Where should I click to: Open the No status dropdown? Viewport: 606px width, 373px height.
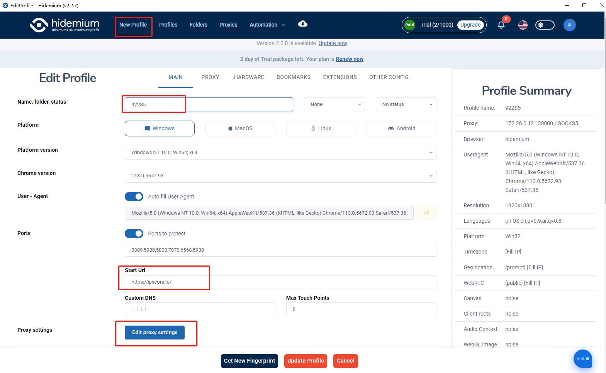pyautogui.click(x=406, y=104)
